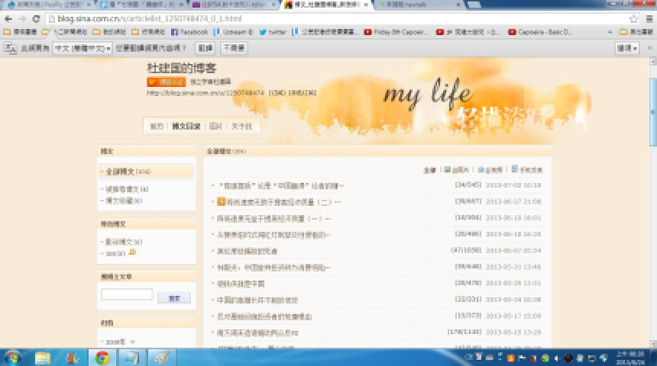Open the Chrome menu icon
Image resolution: width=657 pixels, height=366 pixels.
[x=648, y=18]
